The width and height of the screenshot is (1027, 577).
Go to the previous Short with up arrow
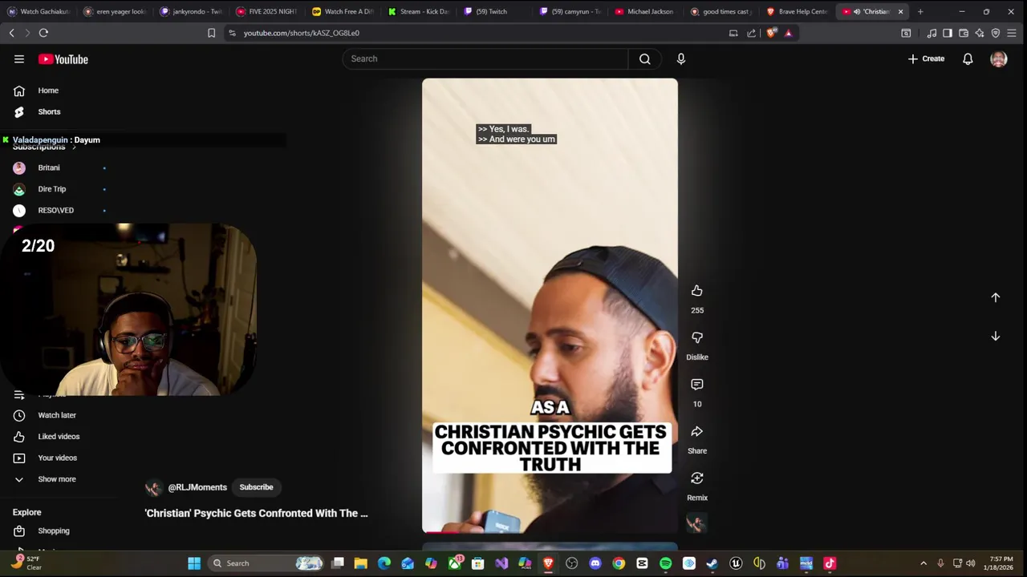[995, 297]
